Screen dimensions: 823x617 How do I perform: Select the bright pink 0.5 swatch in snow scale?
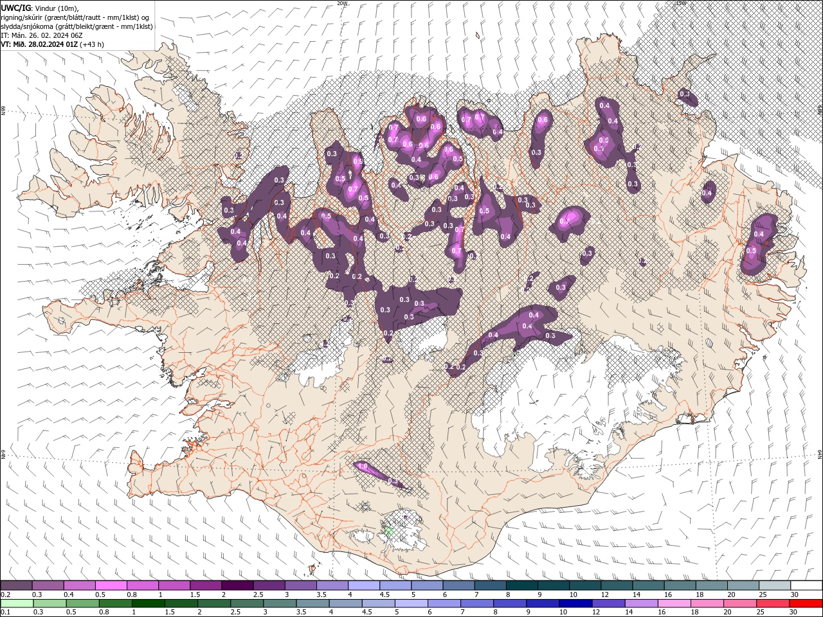pyautogui.click(x=111, y=586)
